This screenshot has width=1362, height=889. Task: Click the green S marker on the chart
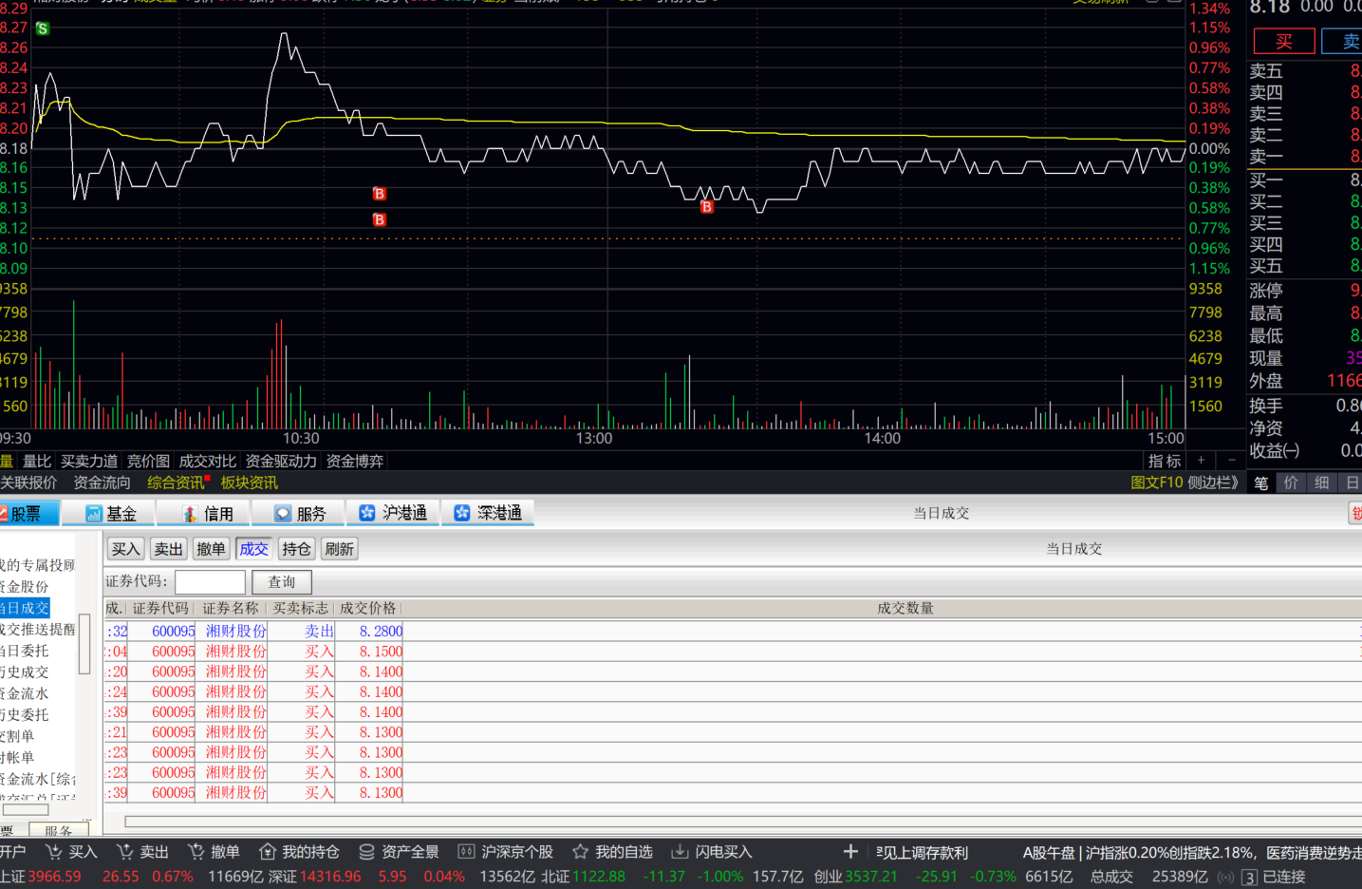point(43,28)
